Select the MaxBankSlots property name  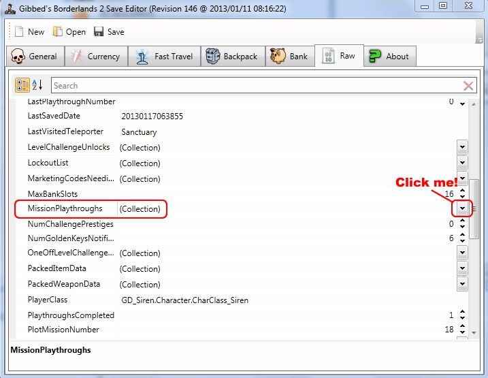52,194
